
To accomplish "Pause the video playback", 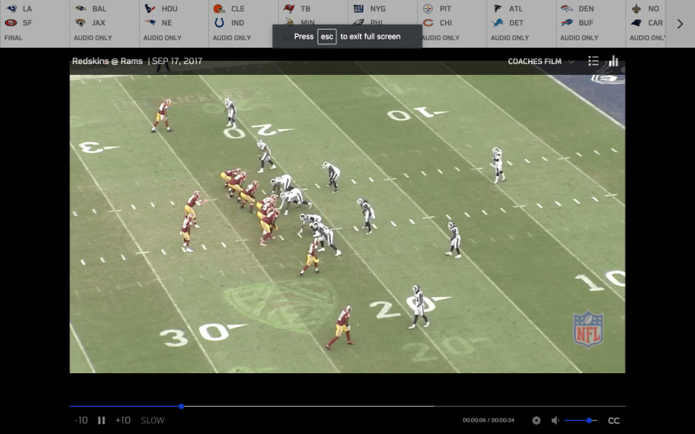I will pos(101,420).
